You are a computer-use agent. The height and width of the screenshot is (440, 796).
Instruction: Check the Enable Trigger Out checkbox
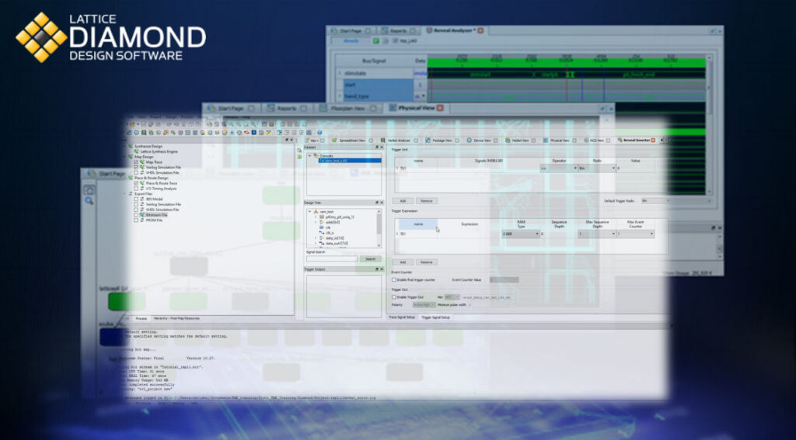(394, 297)
